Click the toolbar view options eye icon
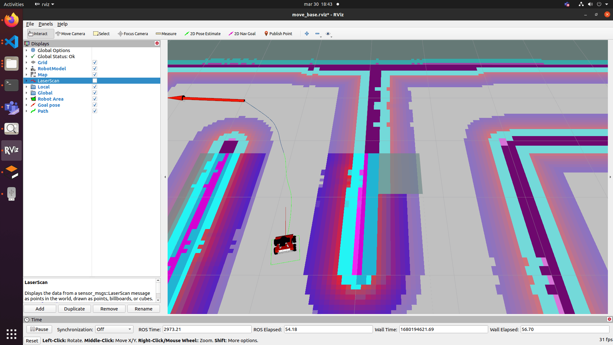The image size is (613, 345). 328,34
